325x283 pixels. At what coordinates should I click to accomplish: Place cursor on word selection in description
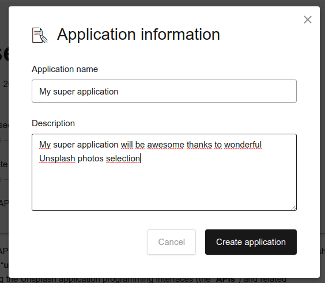[123, 159]
